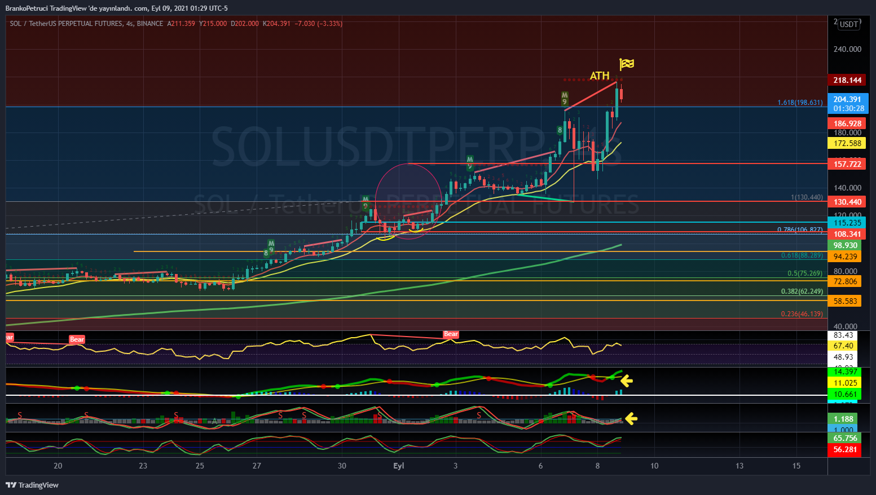Open the TradingView logo at bottom left
876x495 pixels.
[32, 485]
